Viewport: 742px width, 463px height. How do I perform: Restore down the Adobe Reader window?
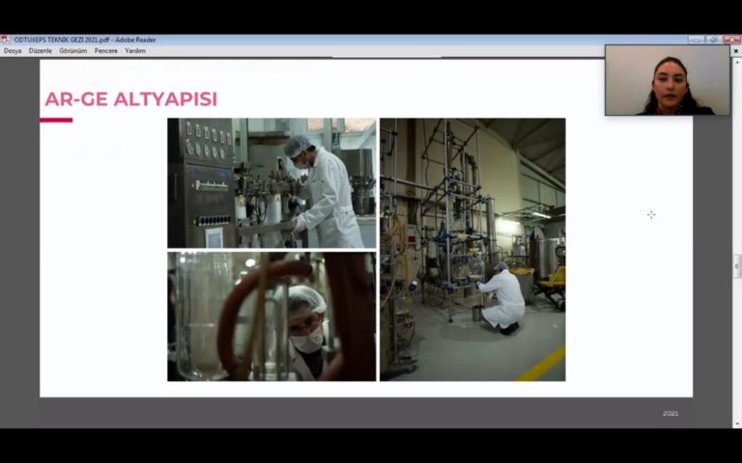pos(713,40)
